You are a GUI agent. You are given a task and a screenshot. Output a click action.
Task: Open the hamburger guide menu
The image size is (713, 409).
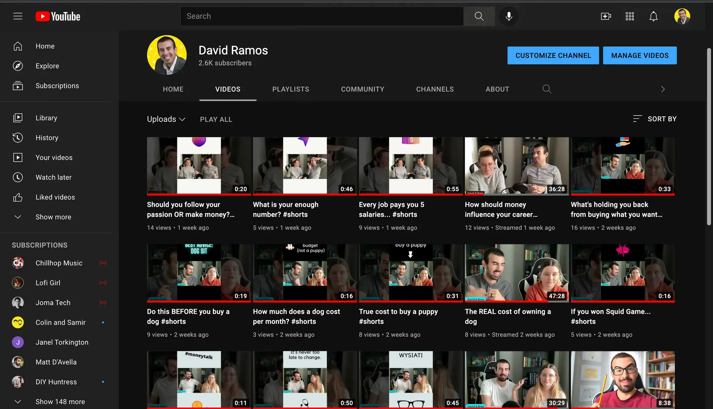click(x=18, y=16)
